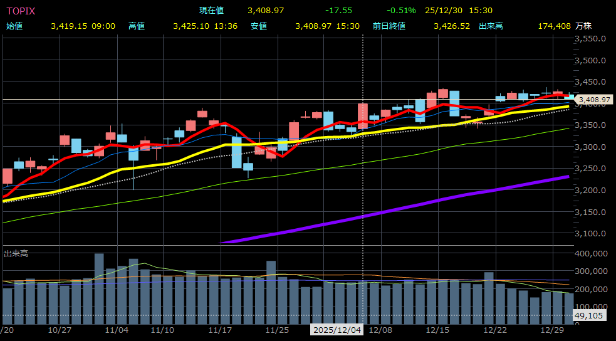Click the 現在値 current value label

click(211, 11)
